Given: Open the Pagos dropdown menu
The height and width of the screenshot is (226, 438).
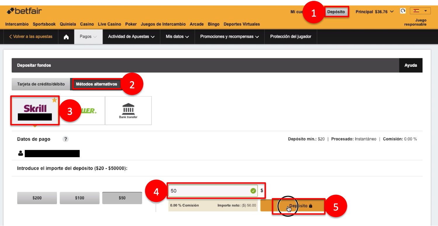Looking at the screenshot, I should [88, 37].
